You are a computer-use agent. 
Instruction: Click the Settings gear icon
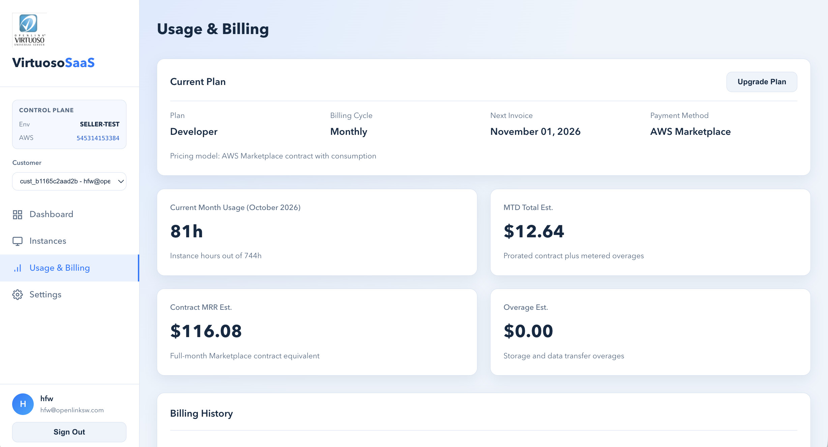point(18,295)
